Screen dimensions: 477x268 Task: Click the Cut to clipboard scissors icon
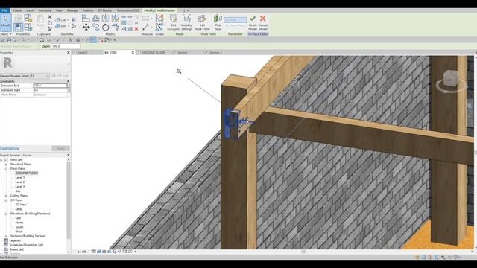pyautogui.click(x=50, y=17)
